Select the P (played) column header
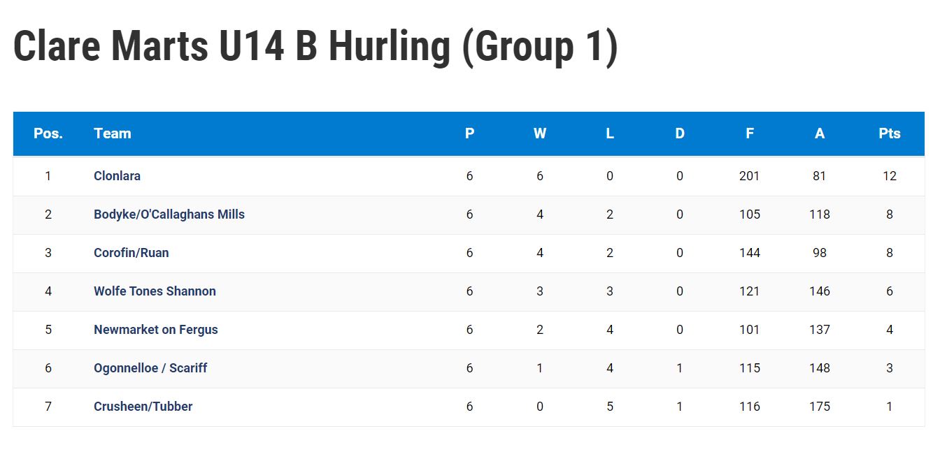The height and width of the screenshot is (452, 940). [469, 133]
